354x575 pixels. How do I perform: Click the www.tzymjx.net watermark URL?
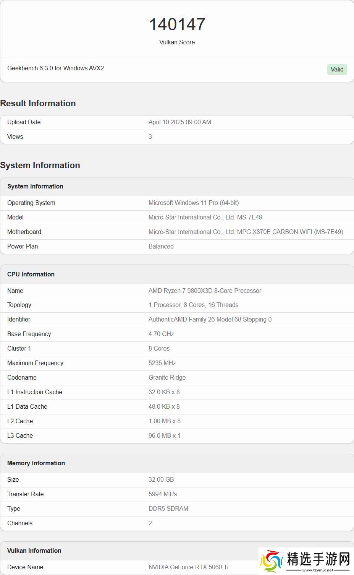point(318,570)
